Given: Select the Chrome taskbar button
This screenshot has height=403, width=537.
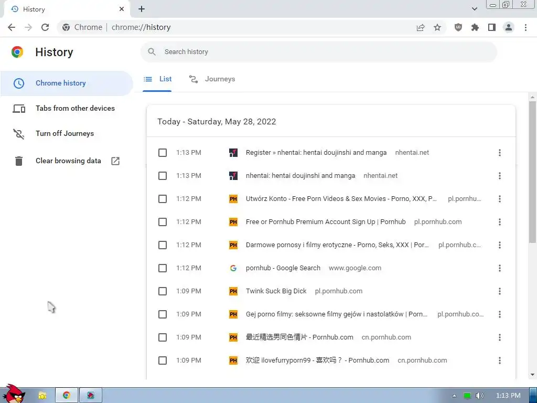Looking at the screenshot, I should pos(67,395).
